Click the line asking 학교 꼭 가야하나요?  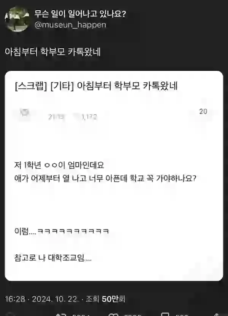[x=105, y=178]
